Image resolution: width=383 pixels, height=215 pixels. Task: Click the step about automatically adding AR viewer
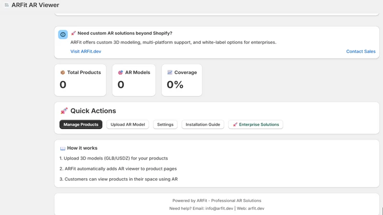118,169
